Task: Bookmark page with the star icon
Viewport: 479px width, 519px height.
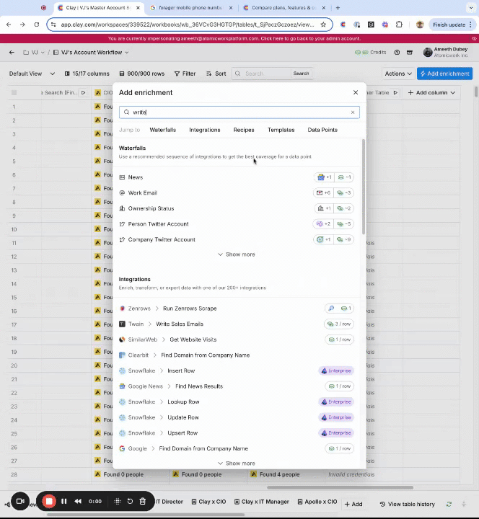Action: (x=323, y=25)
